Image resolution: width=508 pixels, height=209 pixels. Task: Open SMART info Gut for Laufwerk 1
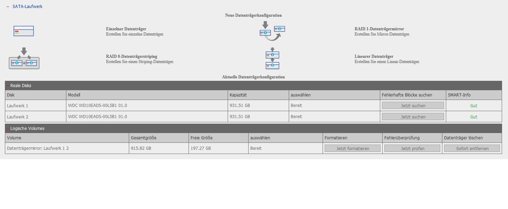pyautogui.click(x=473, y=106)
